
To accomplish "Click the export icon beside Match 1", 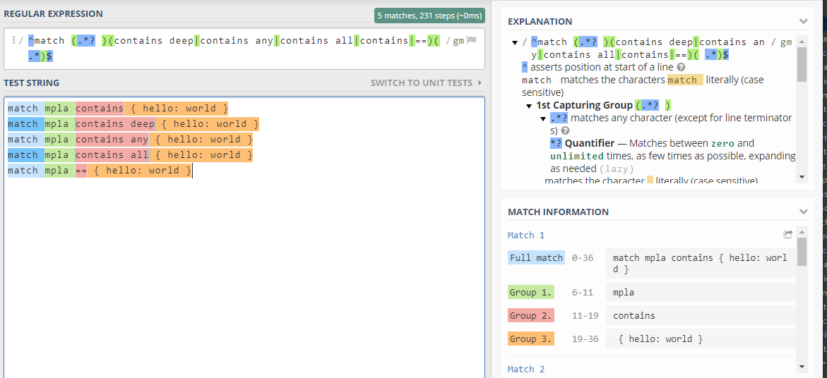I will click(x=788, y=235).
